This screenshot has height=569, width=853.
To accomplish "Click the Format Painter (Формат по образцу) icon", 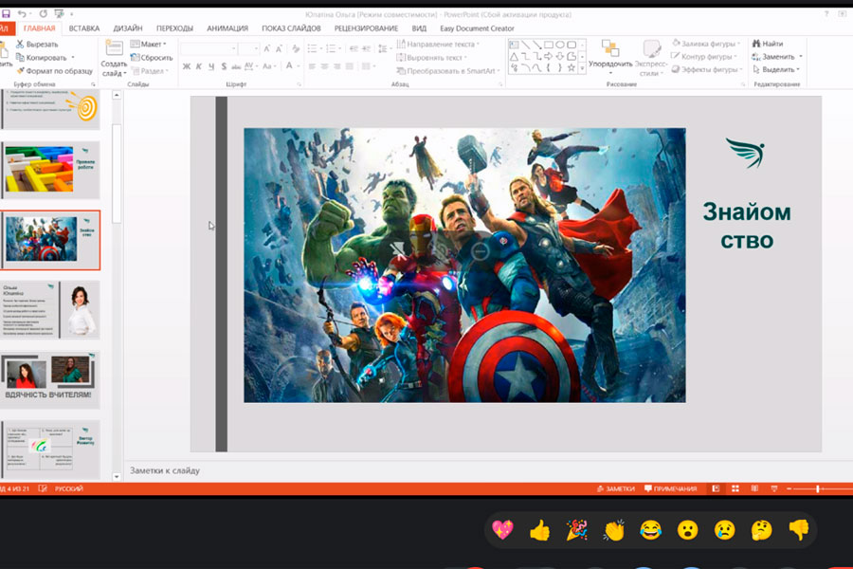I will tap(21, 70).
